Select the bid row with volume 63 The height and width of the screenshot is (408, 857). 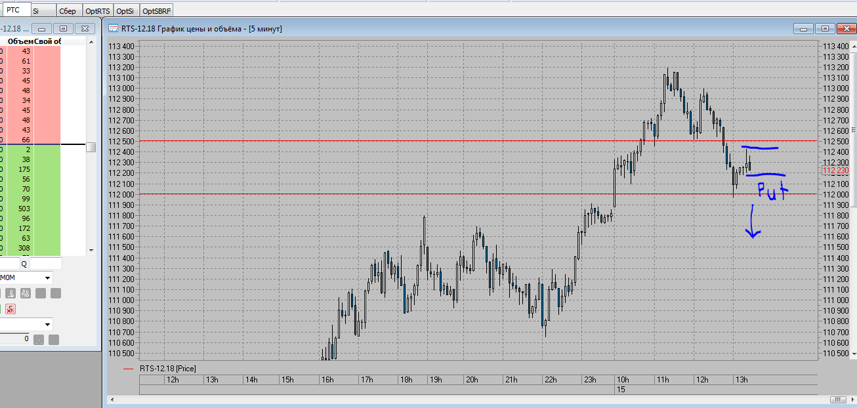(30, 238)
